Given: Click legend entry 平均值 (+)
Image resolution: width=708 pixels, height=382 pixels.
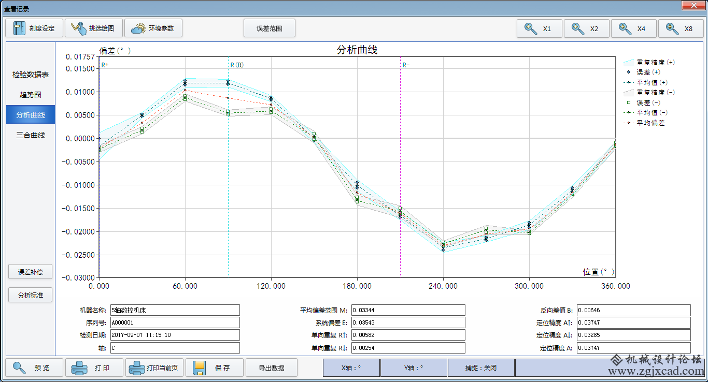Looking at the screenshot, I should (x=645, y=82).
